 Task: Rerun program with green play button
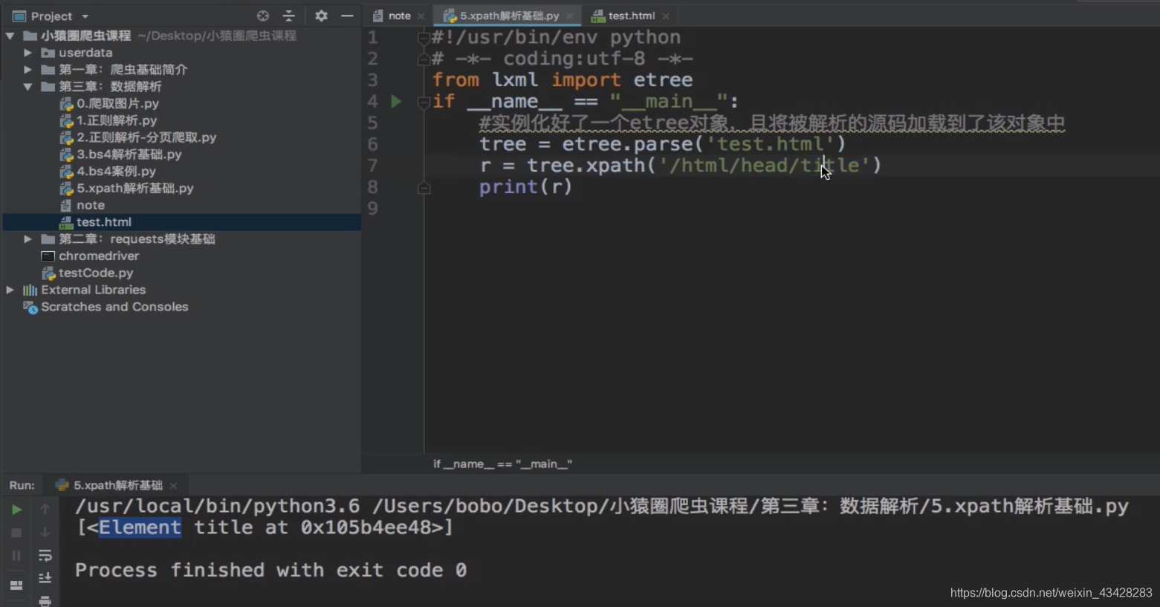tap(16, 510)
